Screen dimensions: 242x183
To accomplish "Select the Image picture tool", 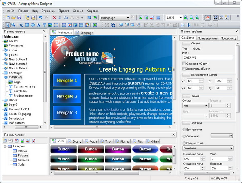I will point(50,25).
